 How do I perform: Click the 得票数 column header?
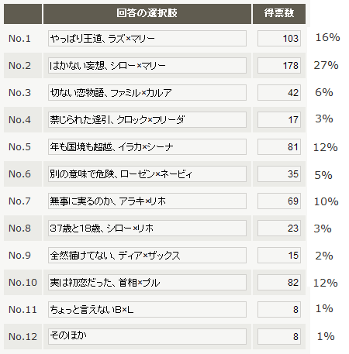279,14
